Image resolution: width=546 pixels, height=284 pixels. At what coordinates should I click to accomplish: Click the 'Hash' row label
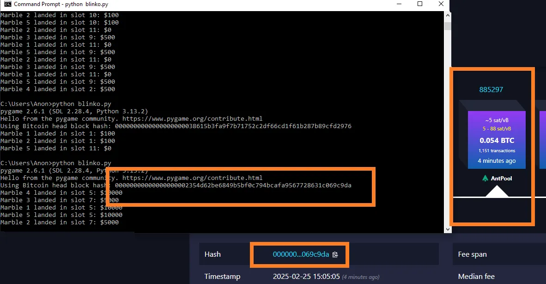coord(212,254)
